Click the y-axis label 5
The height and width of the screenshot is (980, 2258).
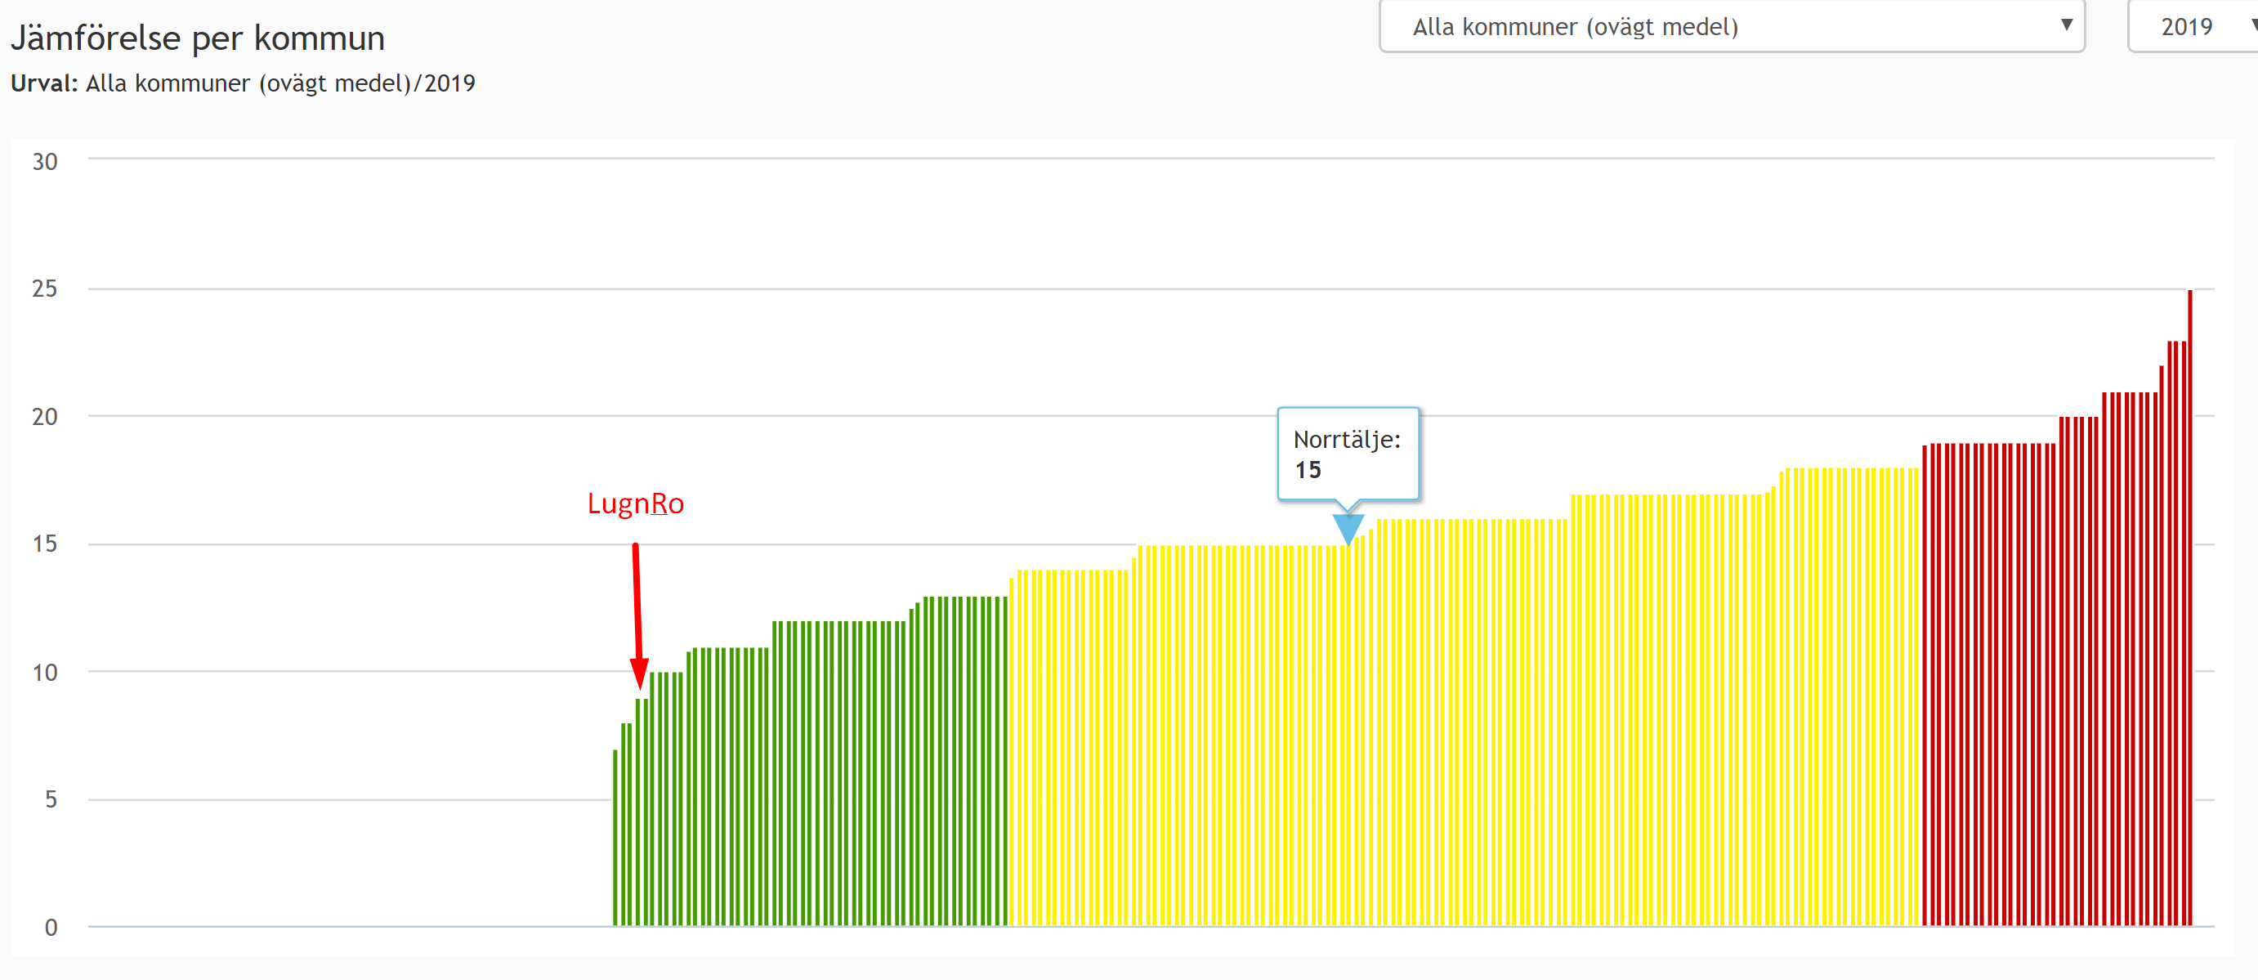point(50,799)
